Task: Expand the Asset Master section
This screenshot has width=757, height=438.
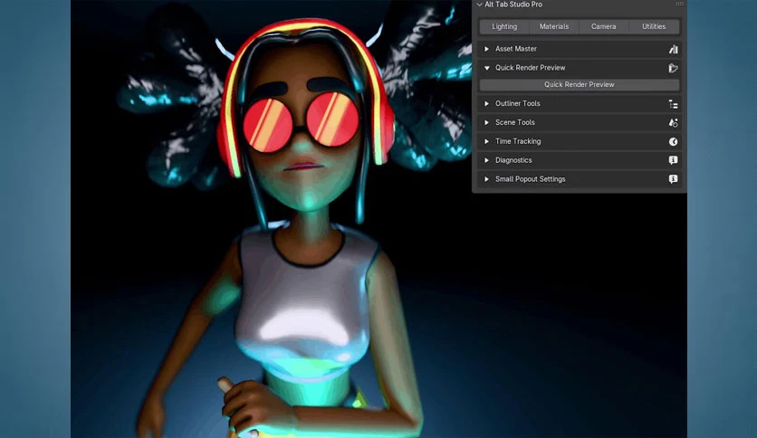Action: (x=486, y=49)
